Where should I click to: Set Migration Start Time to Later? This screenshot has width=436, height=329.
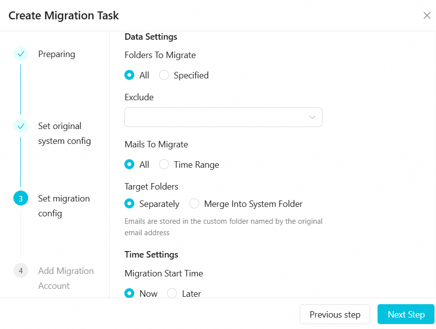point(172,293)
